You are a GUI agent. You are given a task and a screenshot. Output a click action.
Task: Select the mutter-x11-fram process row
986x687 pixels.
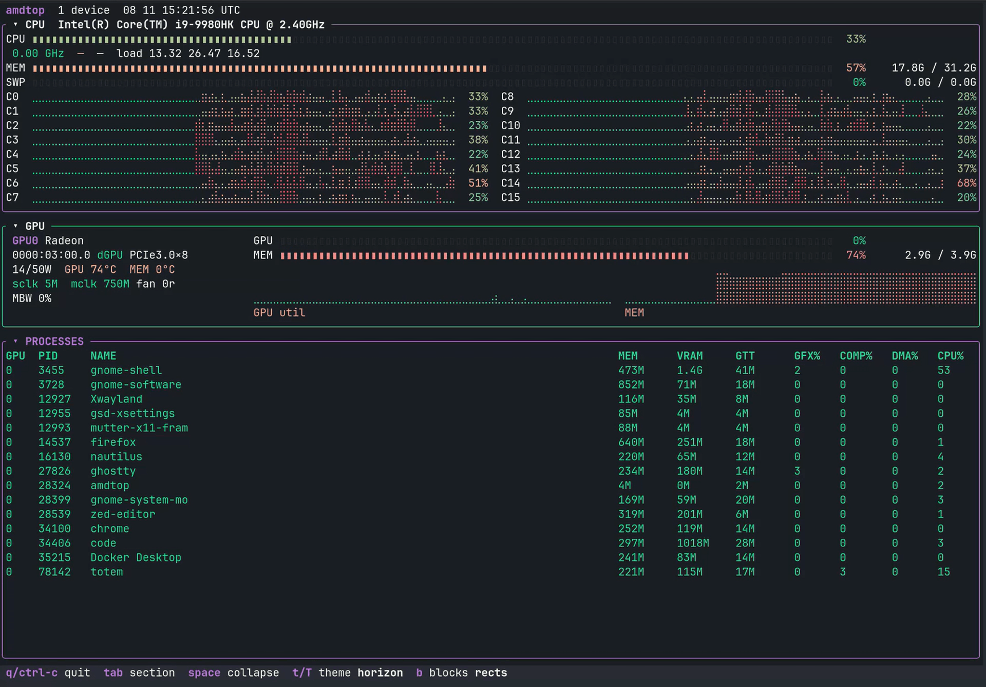coord(490,428)
